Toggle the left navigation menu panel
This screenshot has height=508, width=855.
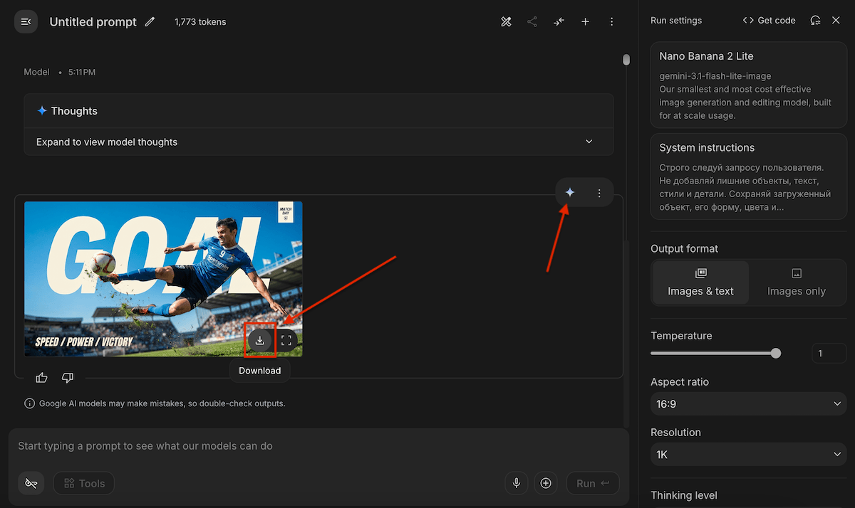(26, 22)
